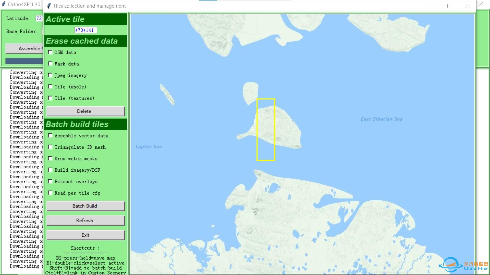
Task: Click the Batch Build button
Action: tap(85, 206)
